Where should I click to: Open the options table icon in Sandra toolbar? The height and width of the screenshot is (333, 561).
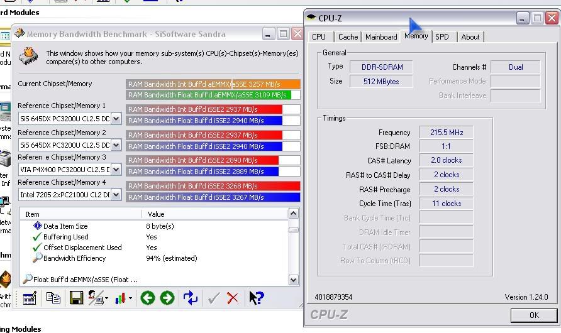pos(30,298)
